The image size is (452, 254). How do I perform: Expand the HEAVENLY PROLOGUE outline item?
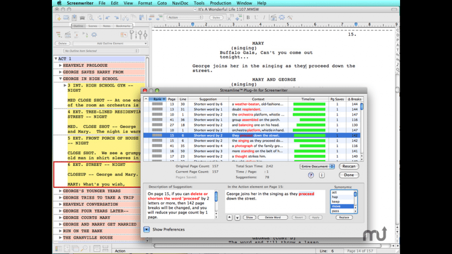[60, 65]
